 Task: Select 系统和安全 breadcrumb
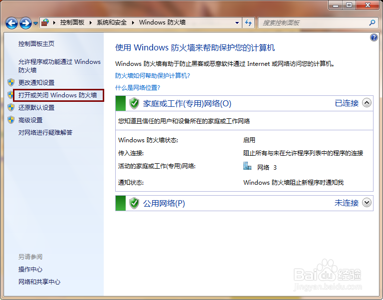coord(112,22)
